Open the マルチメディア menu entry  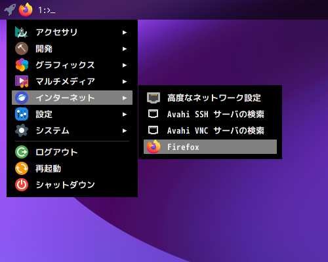[x=72, y=81]
